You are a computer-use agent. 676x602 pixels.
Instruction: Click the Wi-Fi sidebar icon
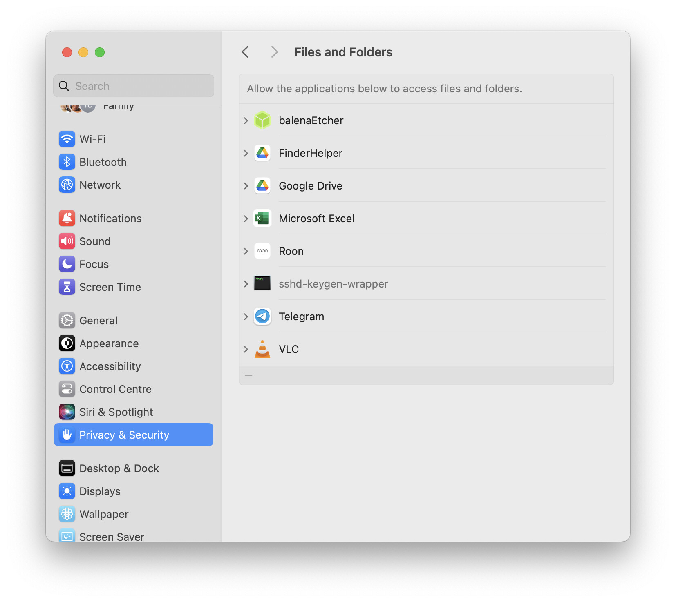tap(67, 139)
